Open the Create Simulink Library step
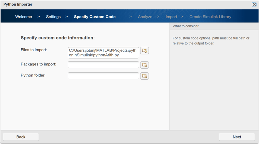Viewport: 259px width, 144px height. pos(210,17)
